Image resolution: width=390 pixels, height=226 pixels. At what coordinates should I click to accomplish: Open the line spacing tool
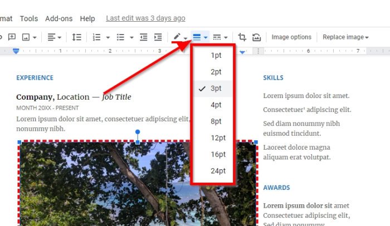pos(77,37)
